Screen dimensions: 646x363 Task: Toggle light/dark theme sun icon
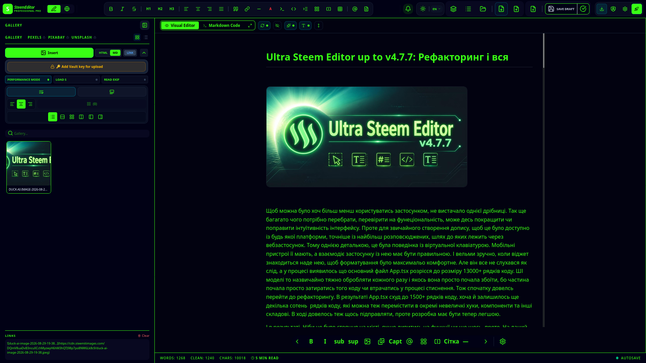[423, 9]
